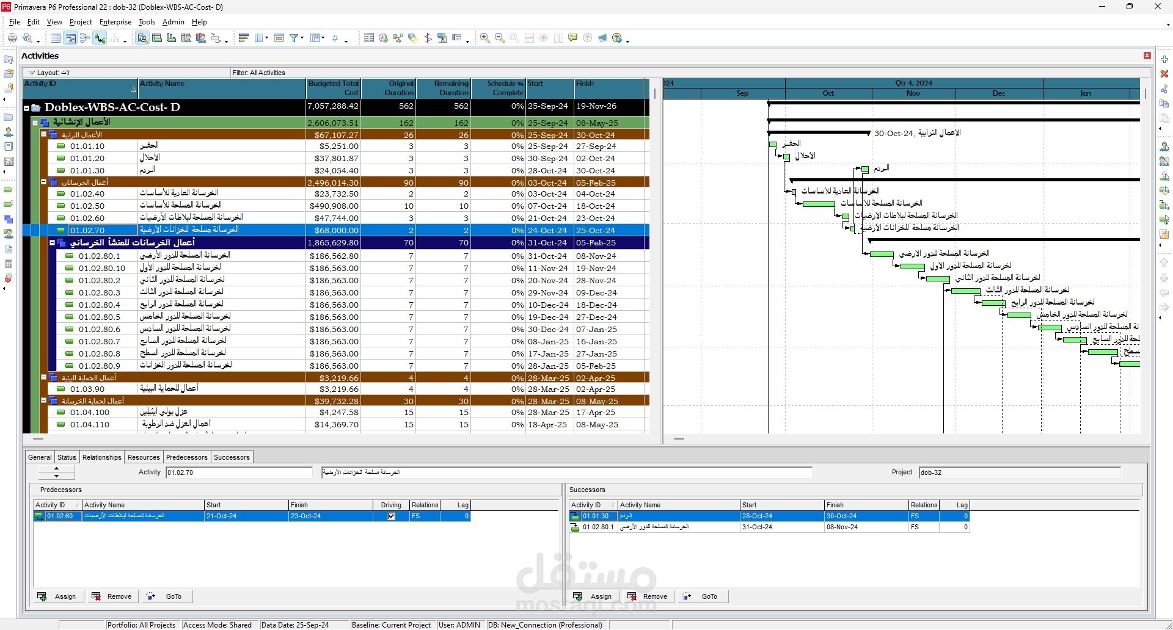This screenshot has height=630, width=1173.
Task: Open the File menu
Action: click(x=15, y=22)
